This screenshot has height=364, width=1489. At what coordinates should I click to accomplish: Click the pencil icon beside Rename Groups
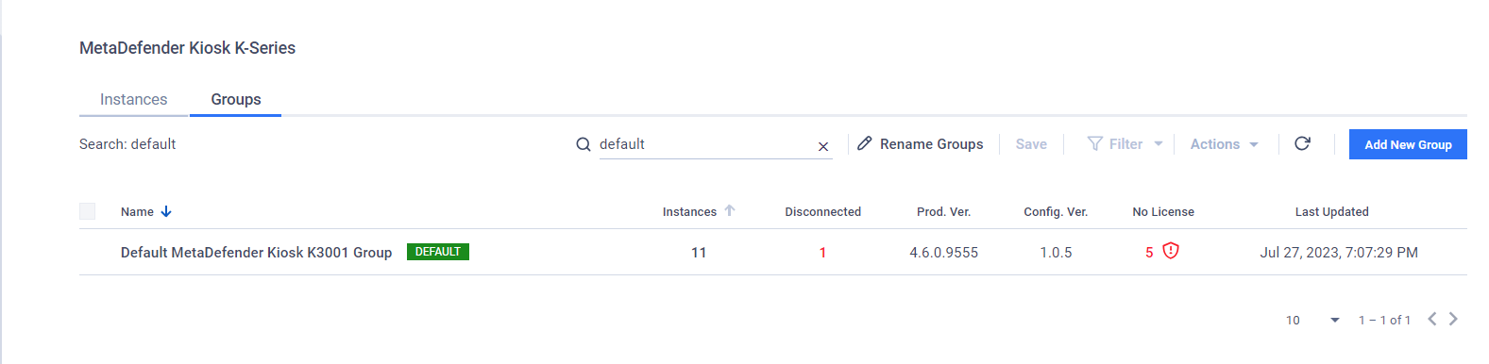point(864,143)
